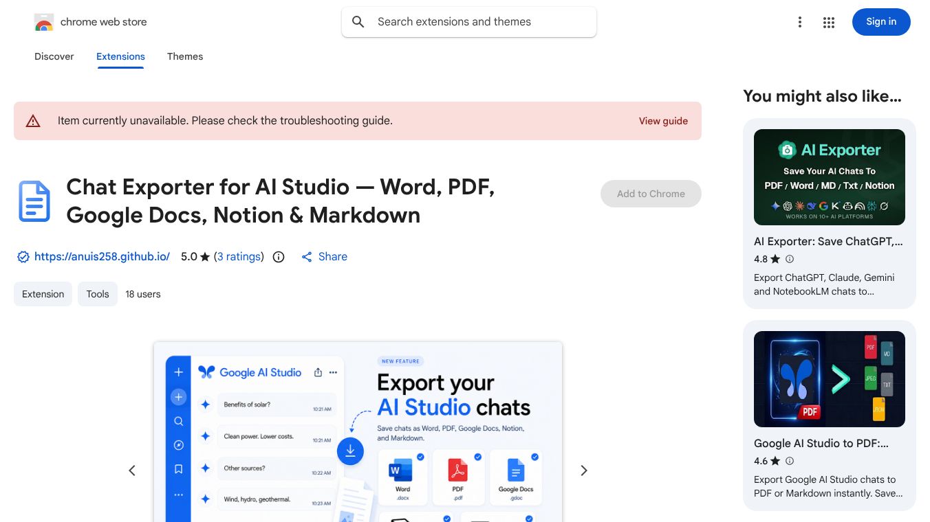Click the share icon beside Share

[307, 257]
